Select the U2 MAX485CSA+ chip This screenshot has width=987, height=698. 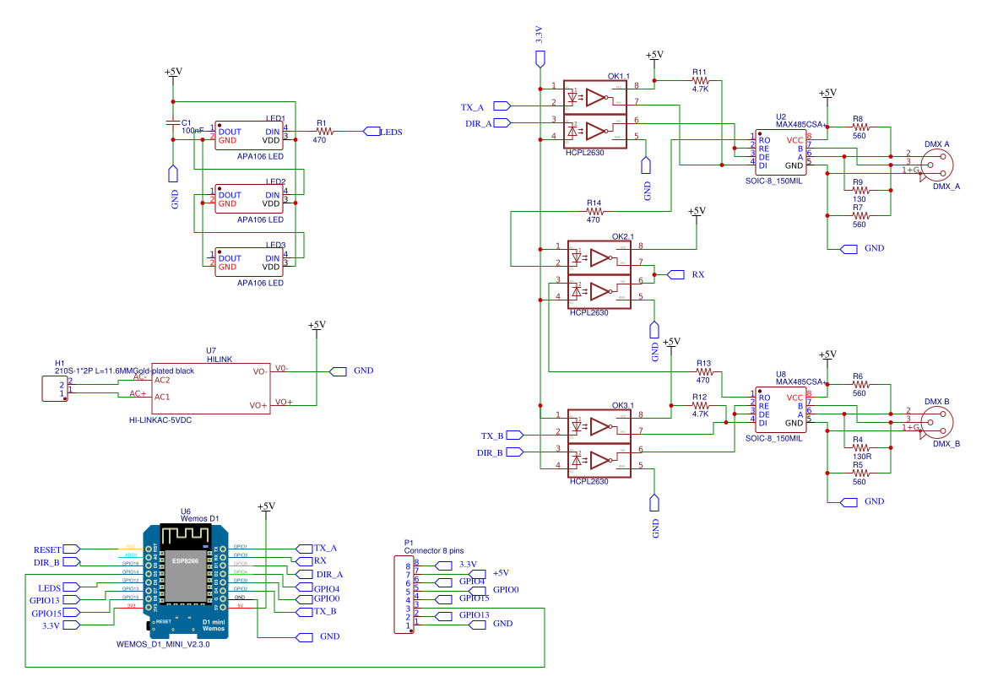tap(780, 153)
